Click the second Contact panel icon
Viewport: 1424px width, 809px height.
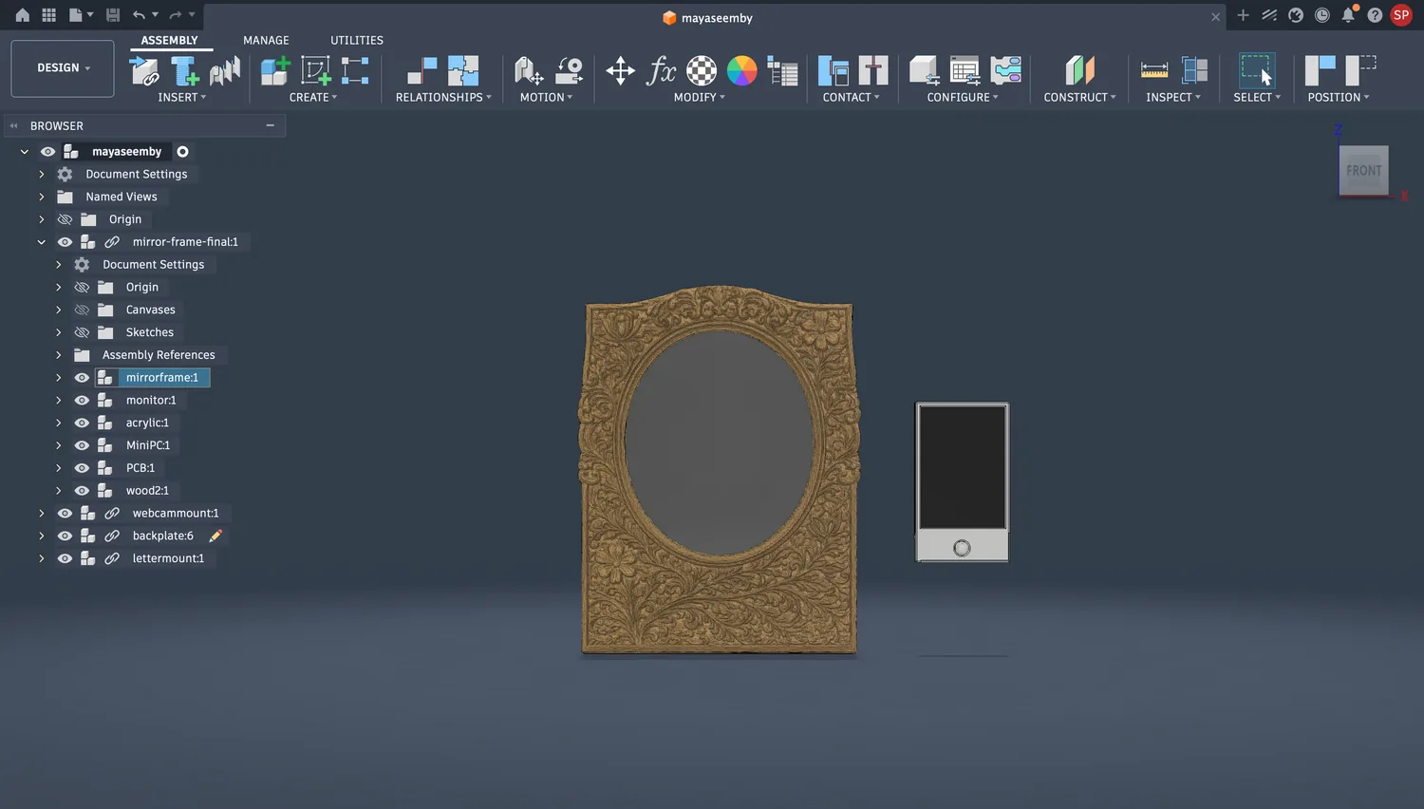[873, 71]
